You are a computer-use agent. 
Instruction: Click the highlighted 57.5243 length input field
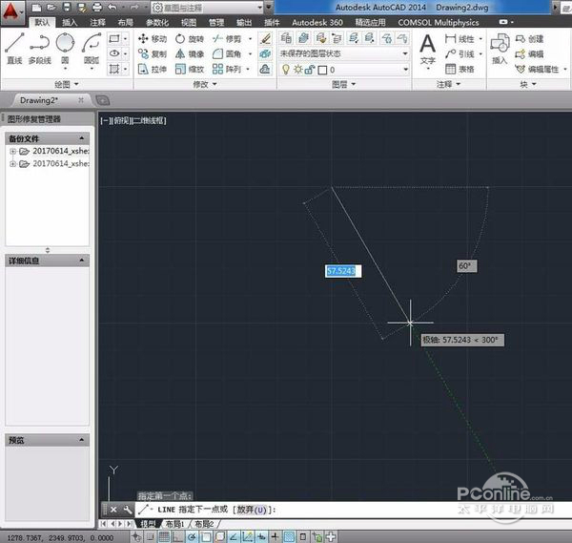coord(342,272)
